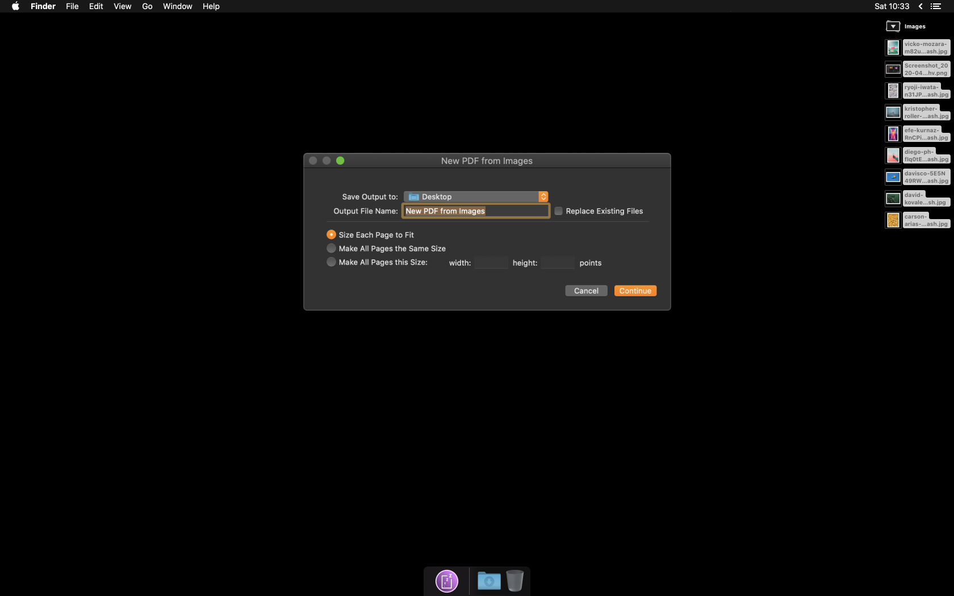Click the height input field

558,263
